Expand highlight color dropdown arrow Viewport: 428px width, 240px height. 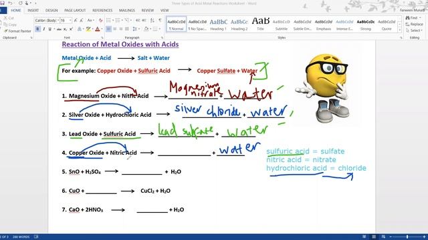pyautogui.click(x=92, y=29)
